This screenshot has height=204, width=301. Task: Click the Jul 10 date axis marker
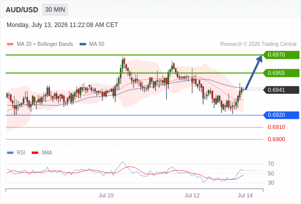point(106,195)
